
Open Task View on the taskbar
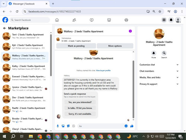point(22,136)
